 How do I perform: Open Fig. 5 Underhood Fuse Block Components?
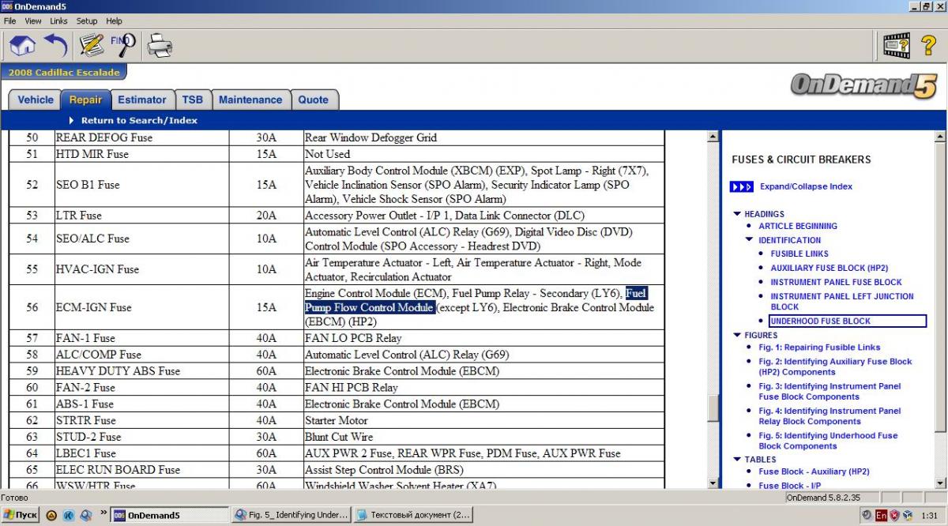click(828, 441)
